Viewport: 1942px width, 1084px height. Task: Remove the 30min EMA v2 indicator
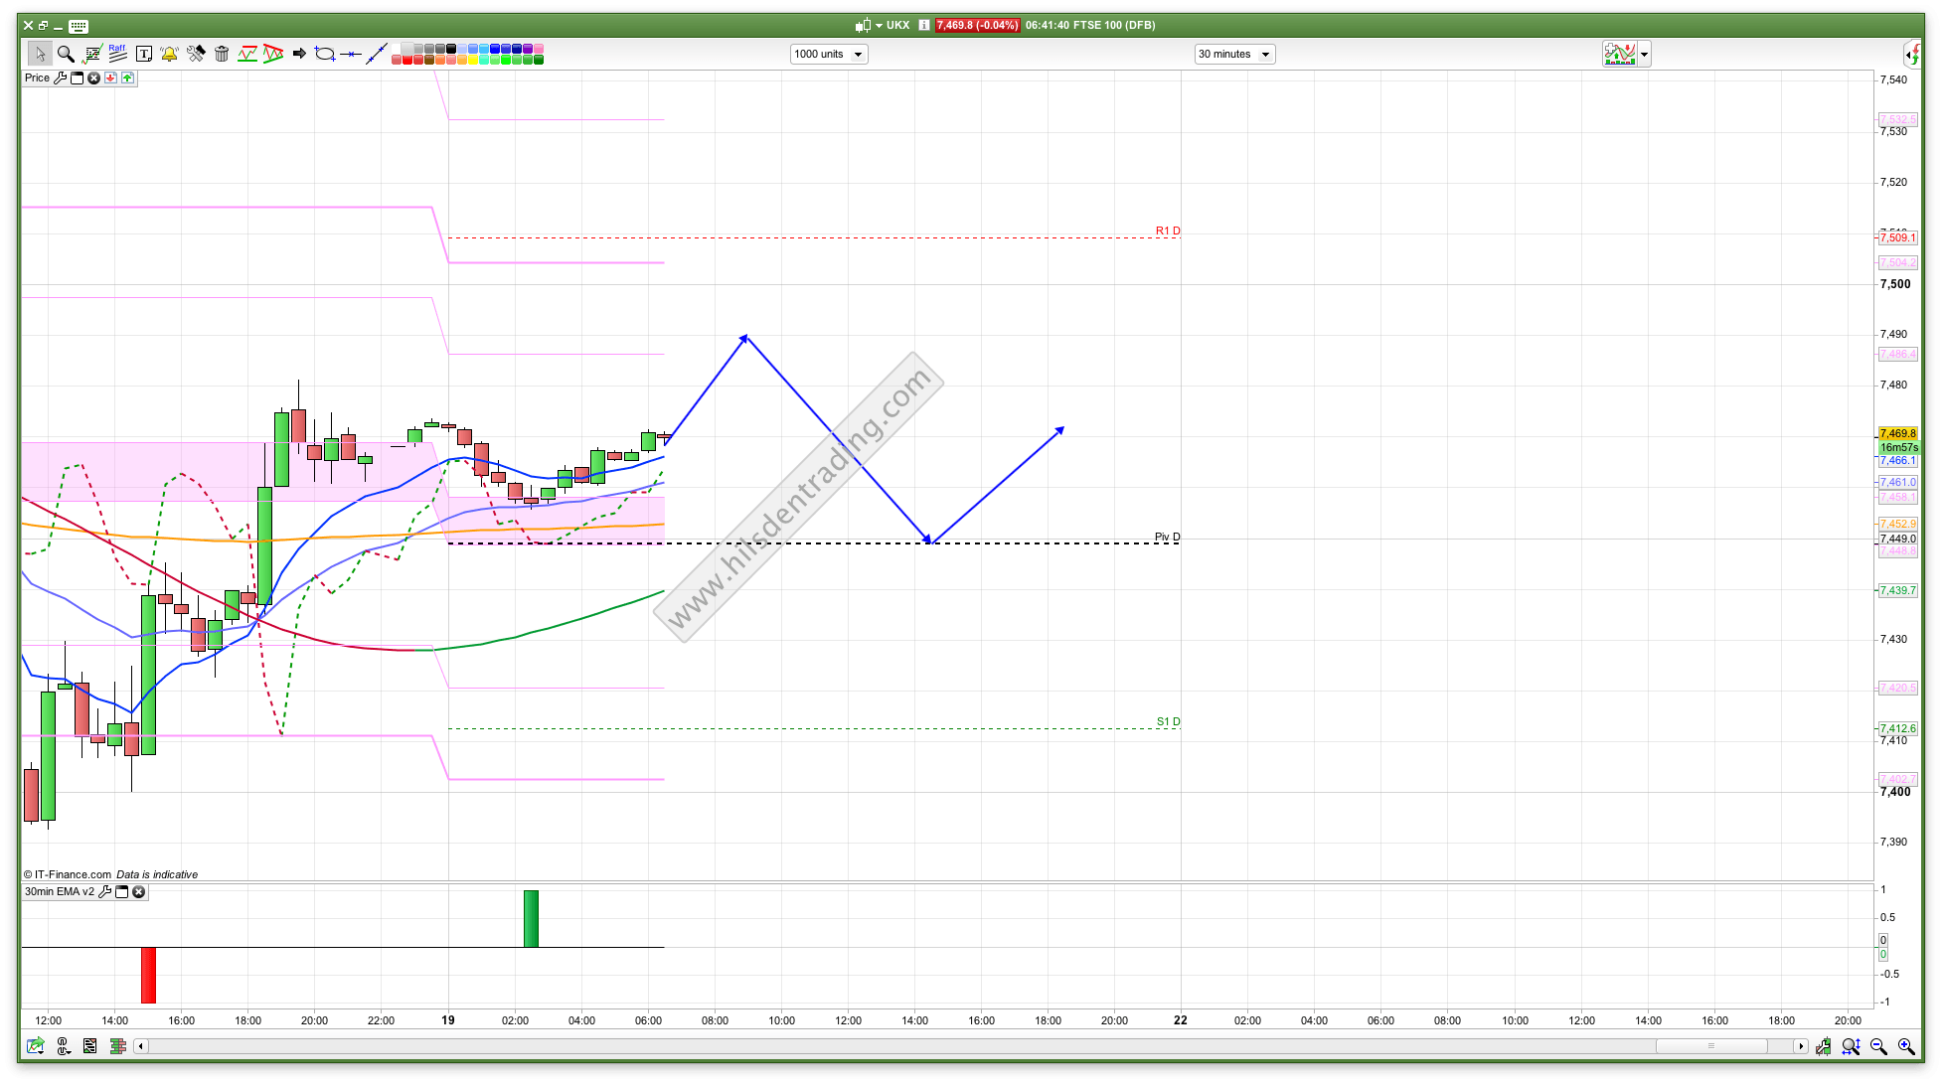pos(139,892)
